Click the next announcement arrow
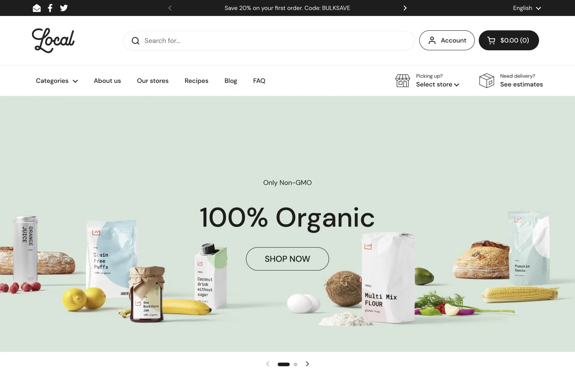The width and height of the screenshot is (575, 383). coord(404,8)
